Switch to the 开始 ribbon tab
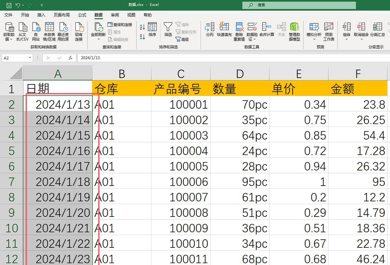Image resolution: width=390 pixels, height=265 pixels. click(25, 15)
